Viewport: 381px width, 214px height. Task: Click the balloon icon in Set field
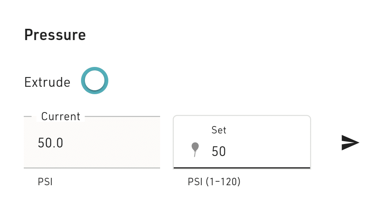click(195, 149)
